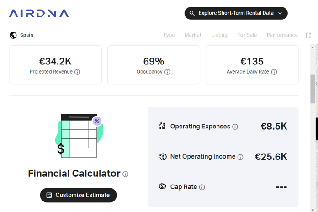The width and height of the screenshot is (318, 212).
Task: Select the Listing tab
Action: [x=219, y=35]
